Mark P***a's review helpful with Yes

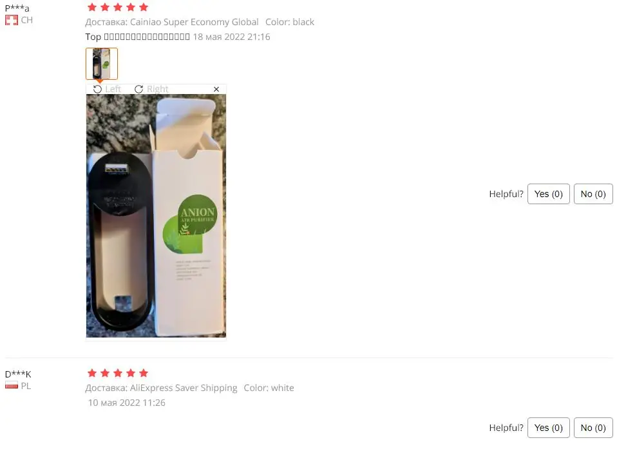click(549, 194)
